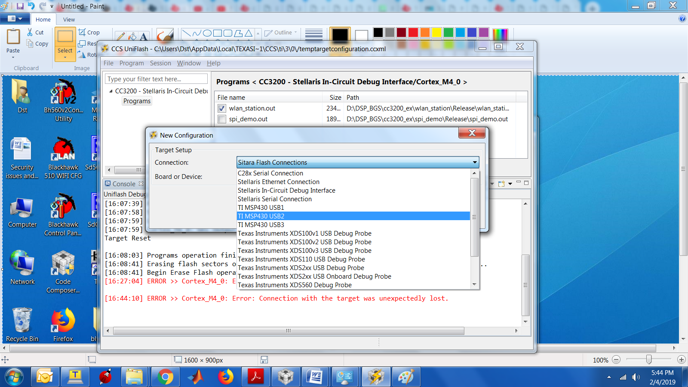Open Microsoft Word from the taskbar
The height and width of the screenshot is (387, 688).
click(315, 377)
